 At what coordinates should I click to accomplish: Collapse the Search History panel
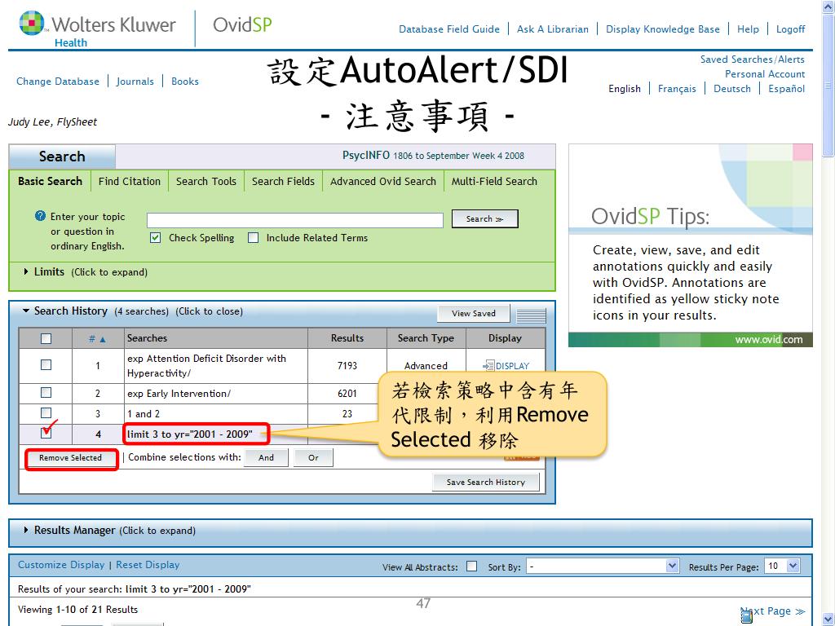click(25, 311)
